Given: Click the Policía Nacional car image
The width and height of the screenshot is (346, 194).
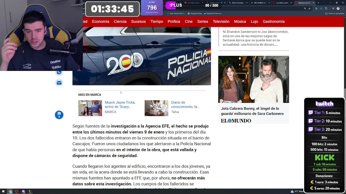Looking at the screenshot, I should click(142, 56).
